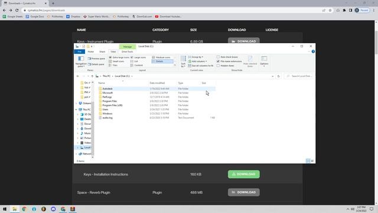Open the Add columns dropdown

point(198,62)
